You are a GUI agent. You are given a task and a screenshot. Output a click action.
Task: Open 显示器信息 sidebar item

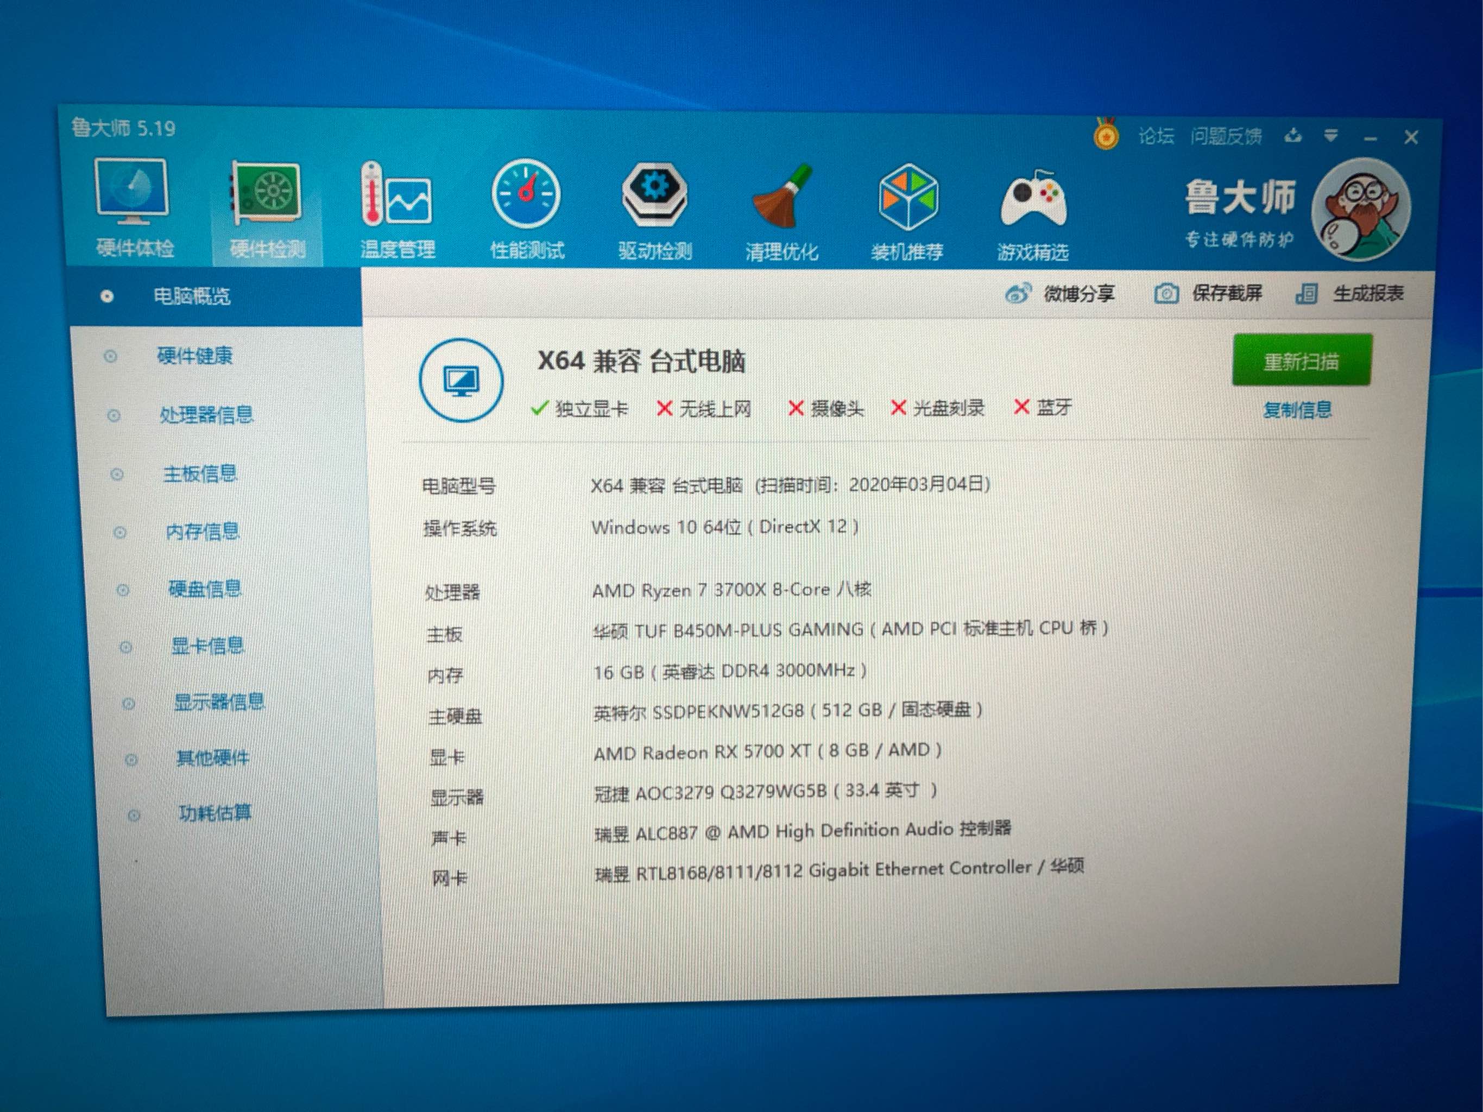click(218, 703)
